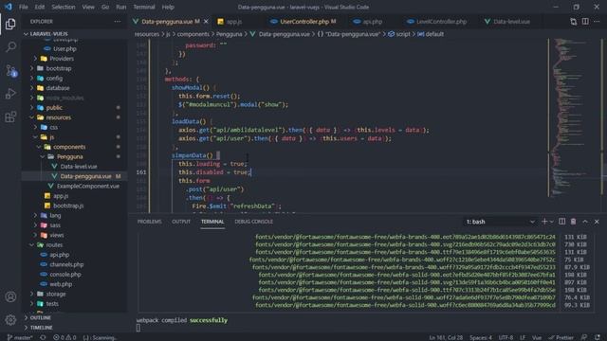Click Spaces: 4 indentation setting

pyautogui.click(x=481, y=337)
